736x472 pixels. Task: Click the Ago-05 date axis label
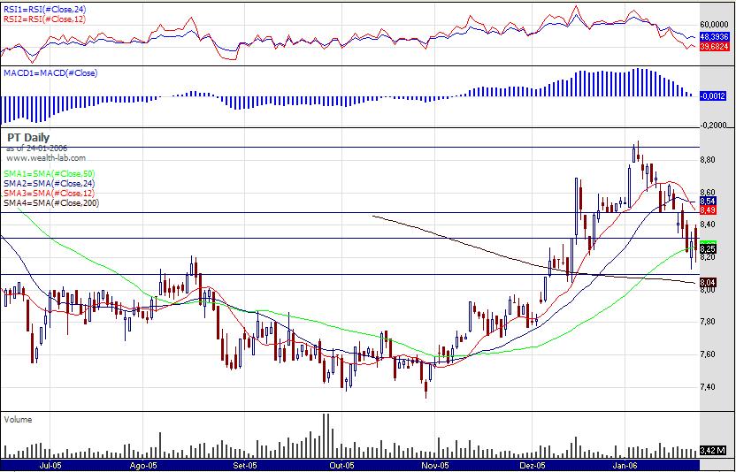click(143, 466)
